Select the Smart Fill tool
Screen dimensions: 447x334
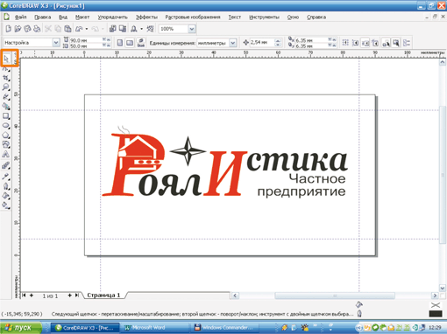(x=6, y=107)
